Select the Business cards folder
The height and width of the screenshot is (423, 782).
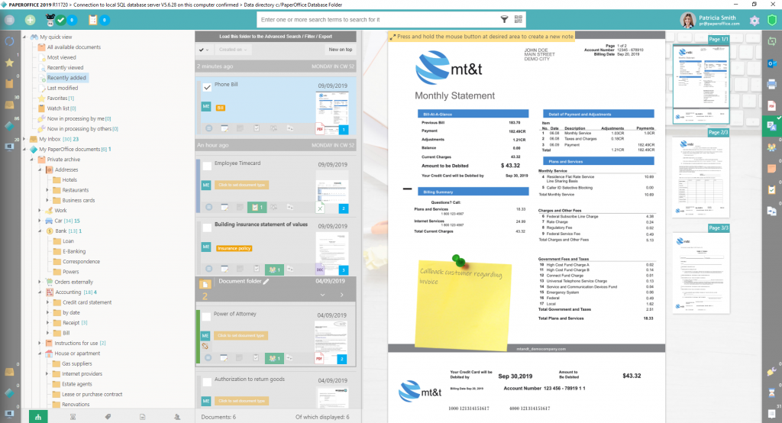tap(79, 200)
